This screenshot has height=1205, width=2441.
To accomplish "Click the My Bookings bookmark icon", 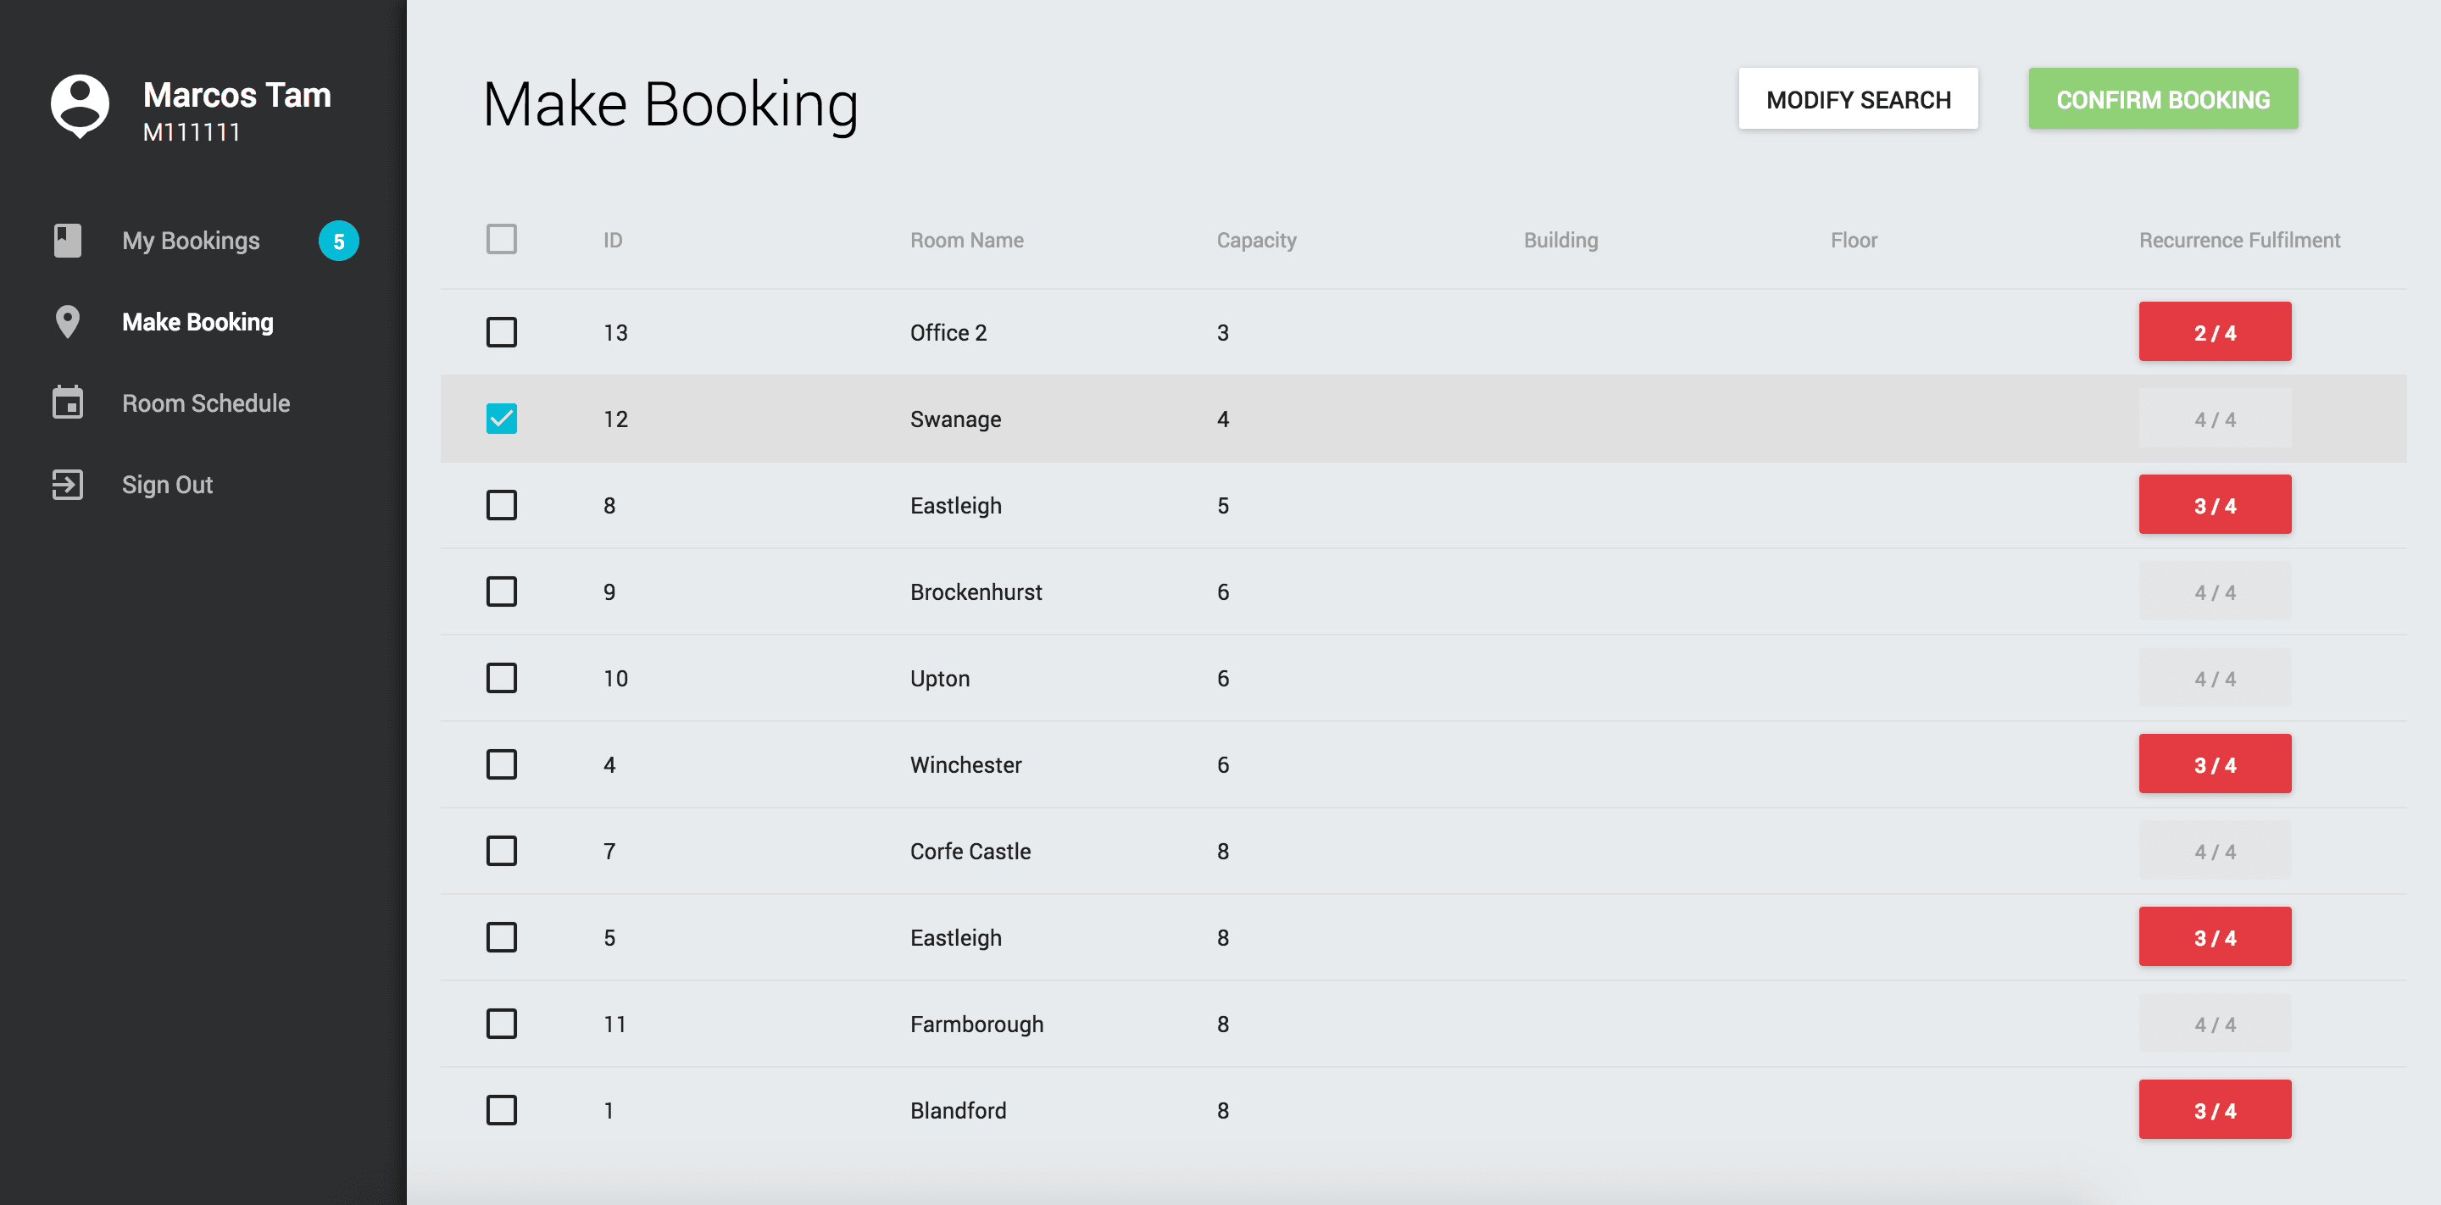I will pyautogui.click(x=67, y=241).
